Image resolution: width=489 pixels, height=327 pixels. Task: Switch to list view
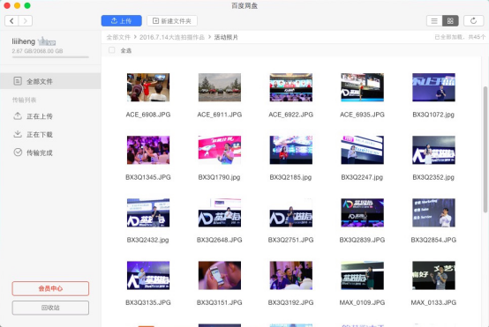pyautogui.click(x=434, y=21)
